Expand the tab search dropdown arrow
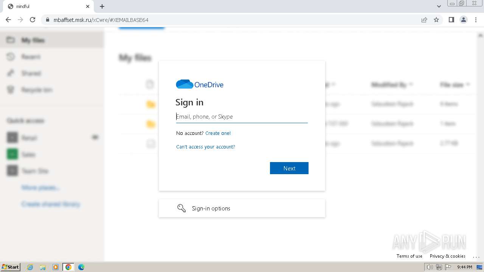The image size is (484, 272). 439,6
